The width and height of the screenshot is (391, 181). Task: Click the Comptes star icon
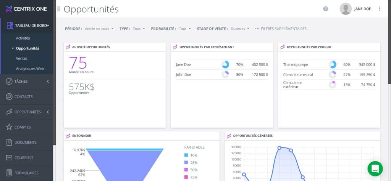pyautogui.click(x=9, y=127)
